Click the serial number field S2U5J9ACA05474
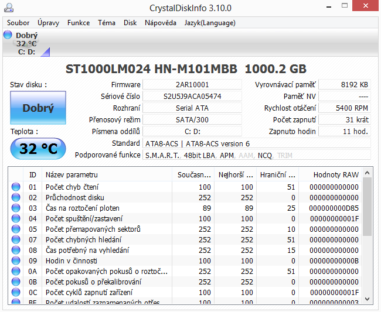This screenshot has height=312, width=381. tap(192, 96)
